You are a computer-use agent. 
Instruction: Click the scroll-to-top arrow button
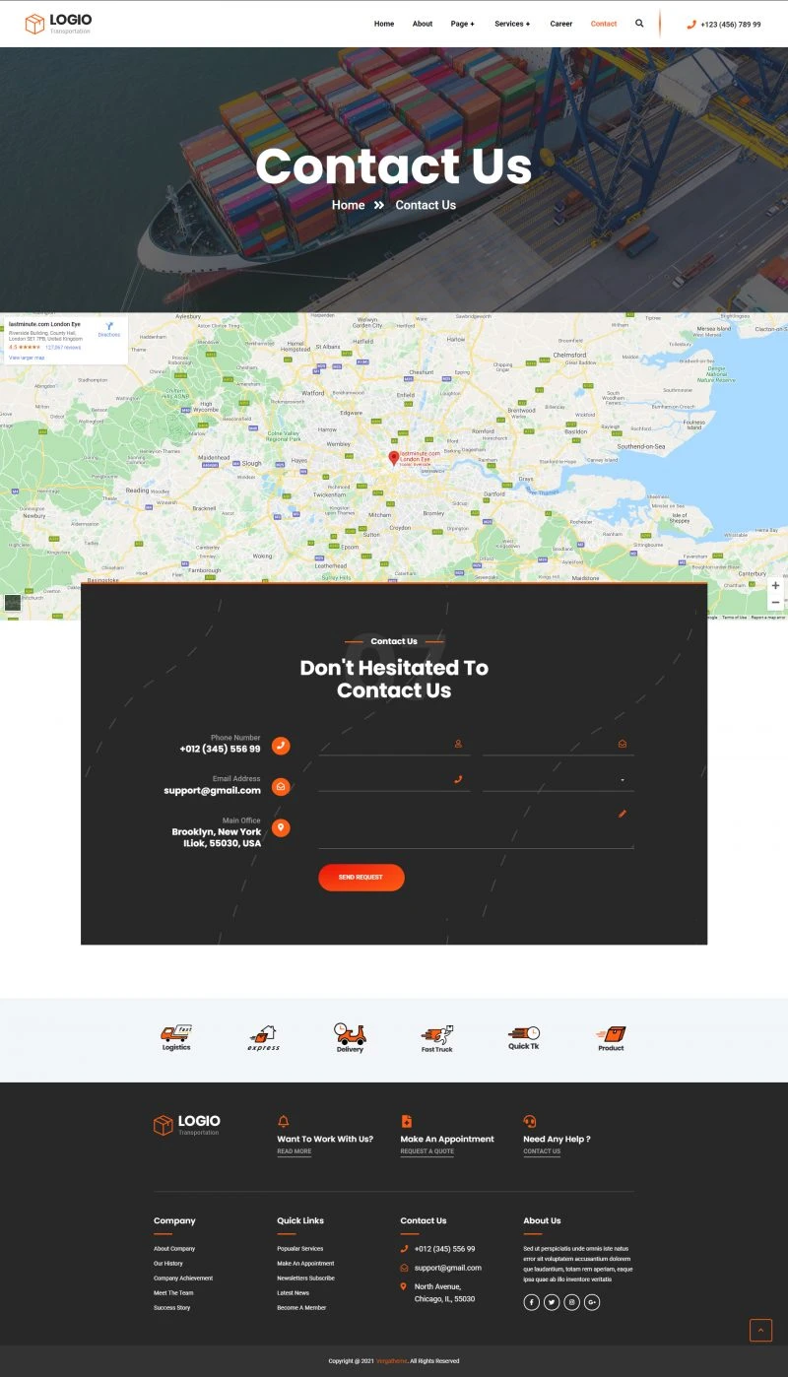(760, 1330)
